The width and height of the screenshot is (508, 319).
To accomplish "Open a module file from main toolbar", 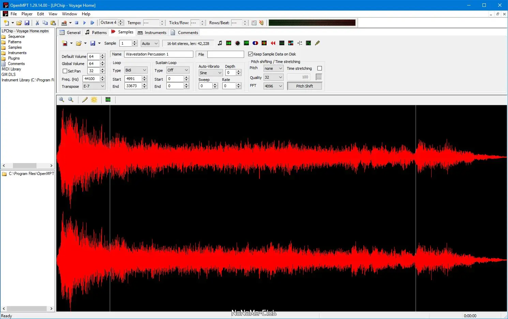I will (x=19, y=23).
